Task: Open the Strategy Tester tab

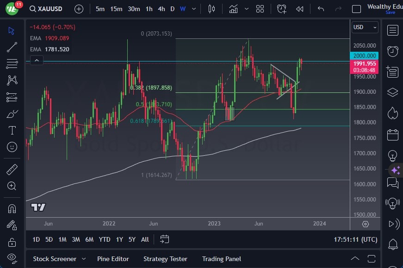Action: point(165,259)
